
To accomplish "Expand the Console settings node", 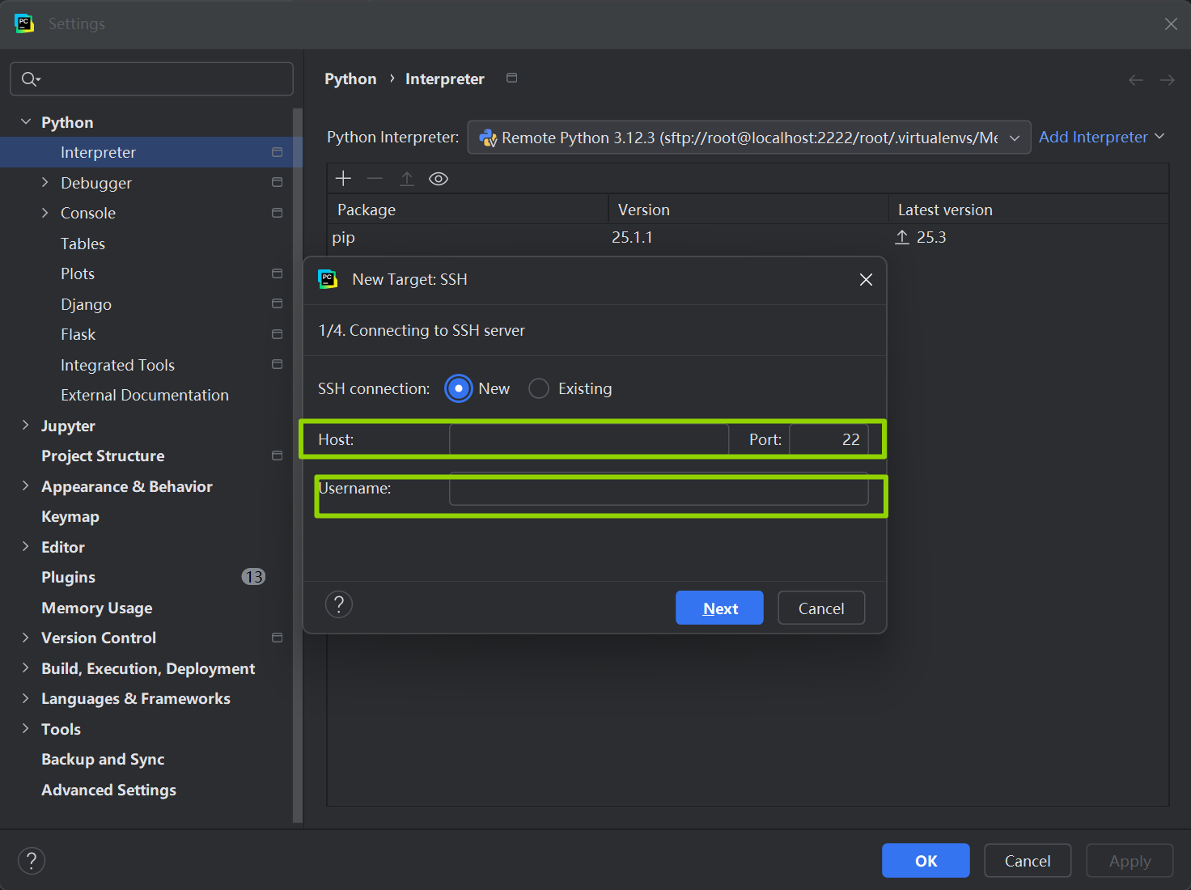I will coord(45,213).
